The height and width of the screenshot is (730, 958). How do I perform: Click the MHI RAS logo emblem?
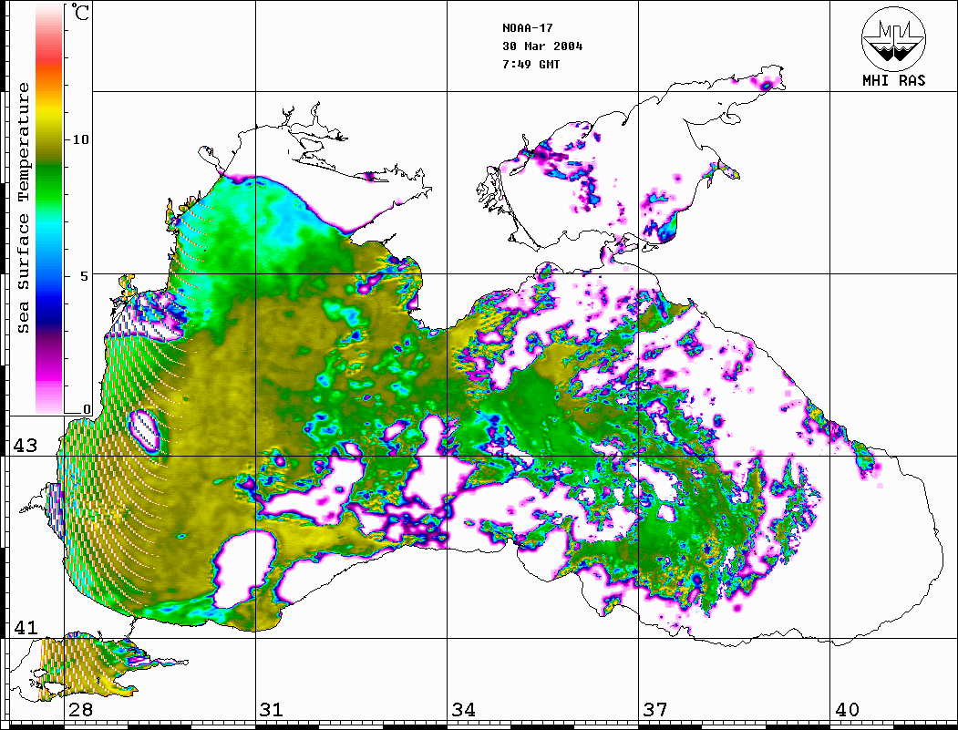[893, 38]
